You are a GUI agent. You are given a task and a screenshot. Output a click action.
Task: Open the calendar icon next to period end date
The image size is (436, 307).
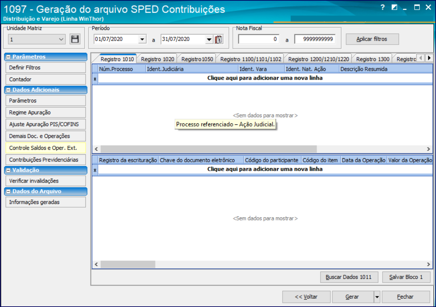tap(219, 39)
